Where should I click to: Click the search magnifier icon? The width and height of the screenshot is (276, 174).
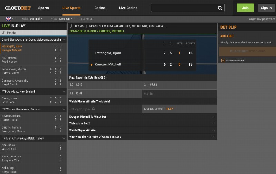220,8
